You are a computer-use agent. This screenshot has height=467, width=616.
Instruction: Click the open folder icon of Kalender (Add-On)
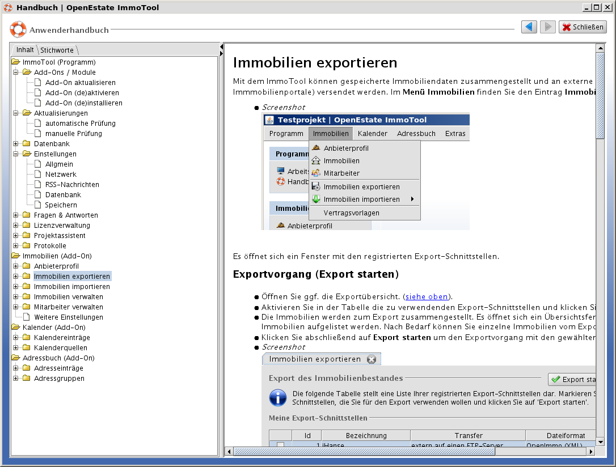pyautogui.click(x=15, y=328)
